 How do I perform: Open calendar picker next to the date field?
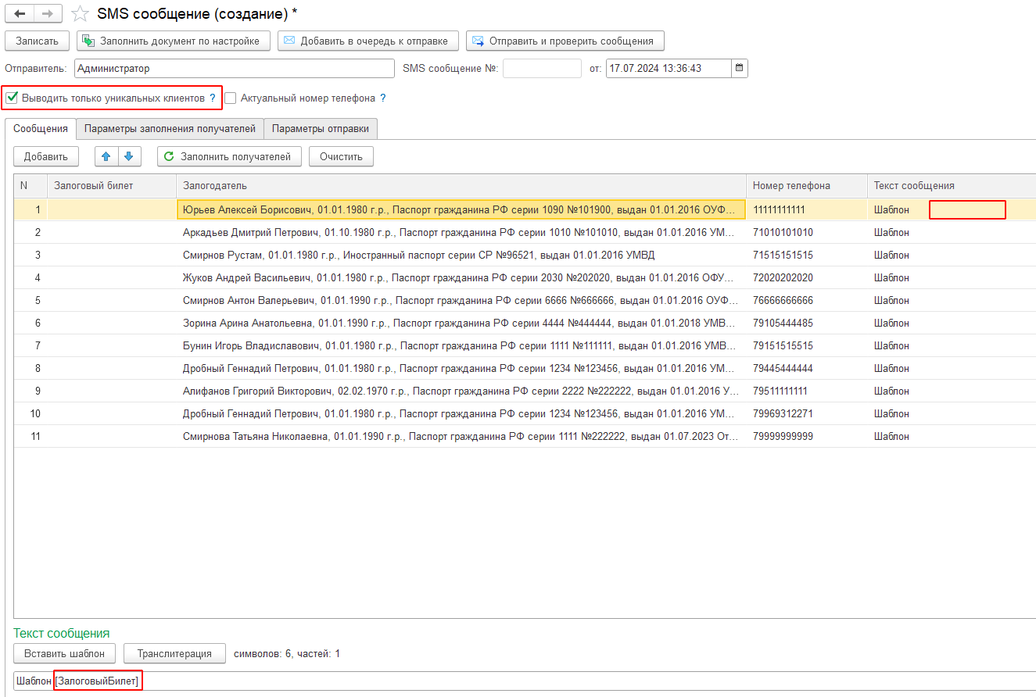click(x=740, y=68)
